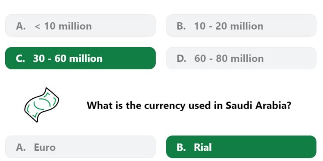Pick answer D. 60 - 80 million
323x161 pixels.
coord(241,58)
